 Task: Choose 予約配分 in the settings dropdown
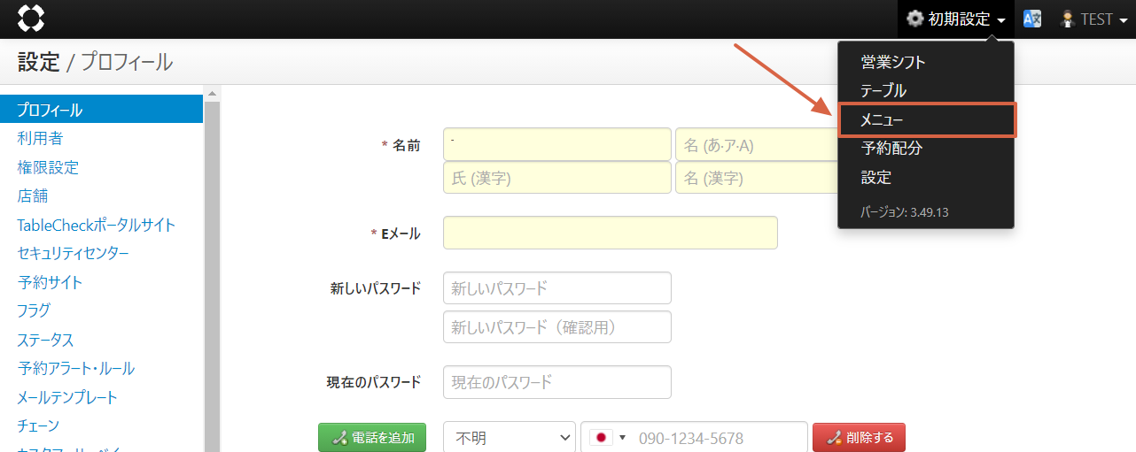891,149
